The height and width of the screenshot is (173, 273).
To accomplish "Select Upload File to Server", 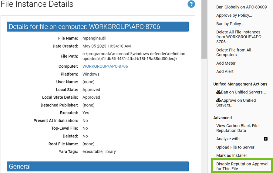I will [235, 147].
